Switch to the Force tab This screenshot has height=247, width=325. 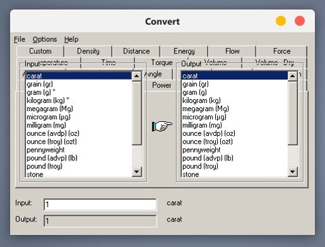click(x=282, y=51)
